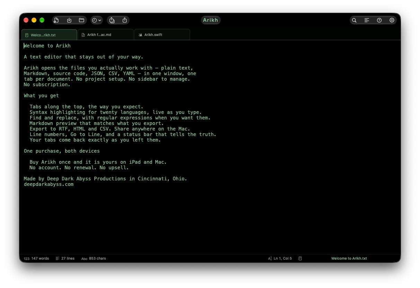Open search with the magnifying glass icon

point(354,20)
